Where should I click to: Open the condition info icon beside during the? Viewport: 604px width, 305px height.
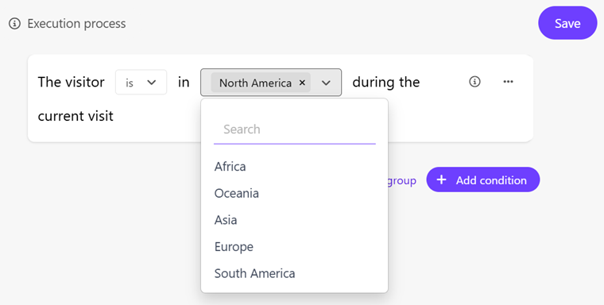click(x=474, y=82)
